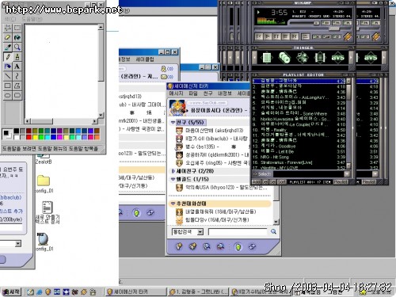Open Internet Explorer from quick launch

[x=40, y=292]
